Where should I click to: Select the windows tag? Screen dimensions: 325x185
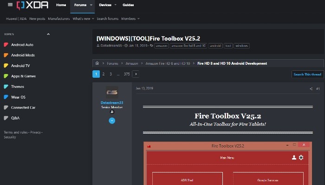coord(242,46)
